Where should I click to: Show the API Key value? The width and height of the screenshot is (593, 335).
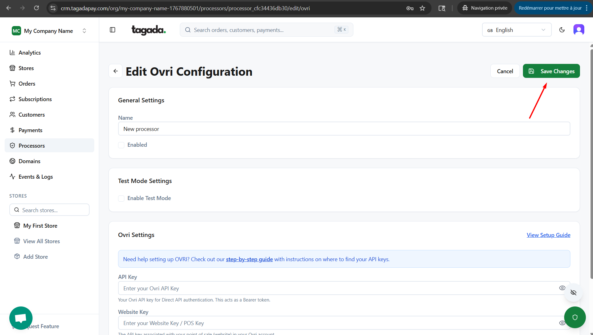point(562,288)
